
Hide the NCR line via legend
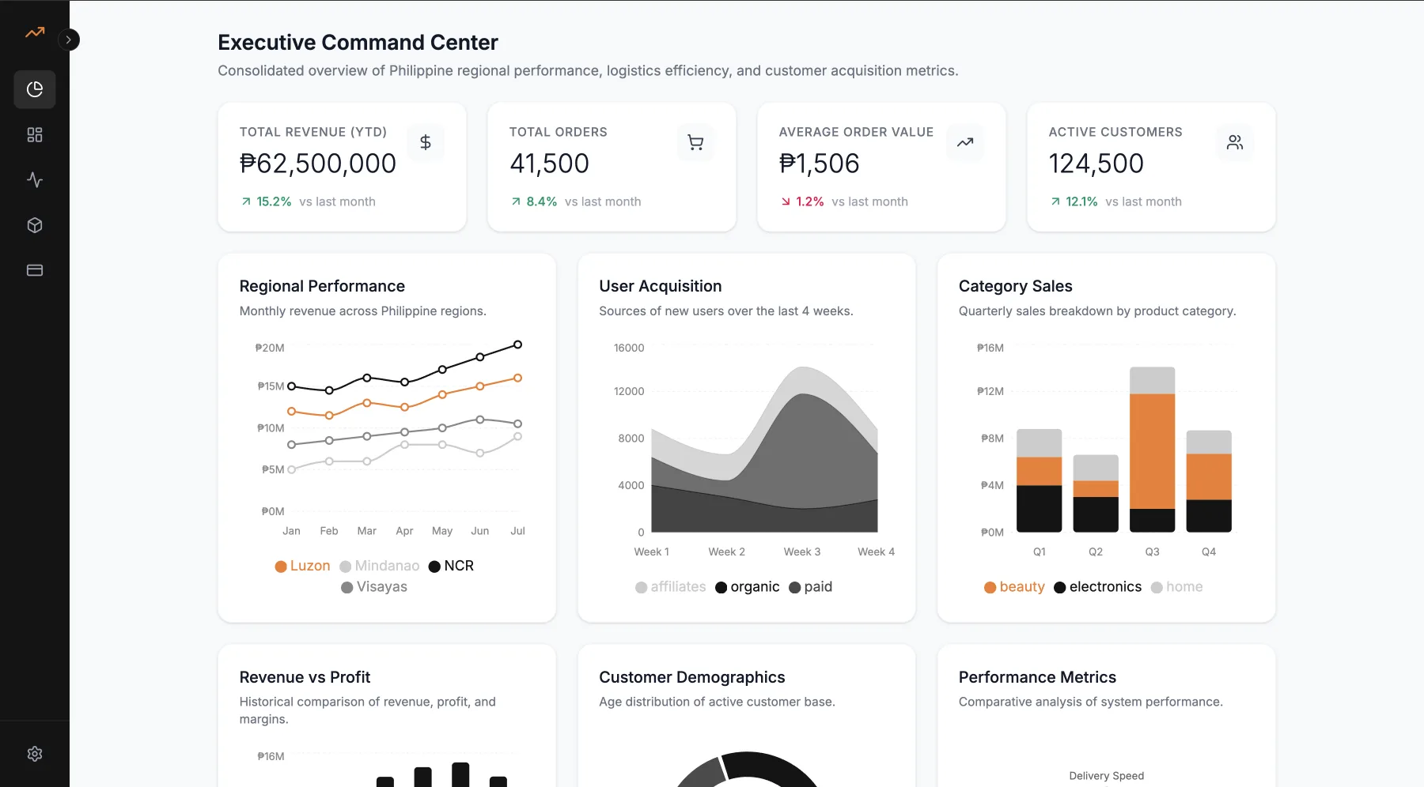(451, 566)
